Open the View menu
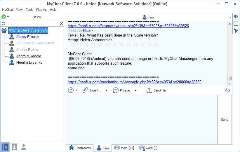Viewport: 240px width, 152px height. 19,10
